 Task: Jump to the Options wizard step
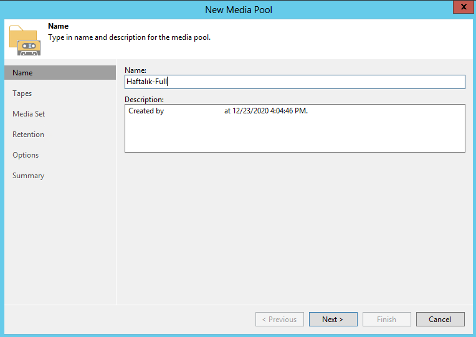click(26, 155)
